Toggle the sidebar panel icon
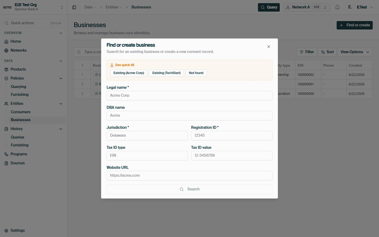Image resolution: width=379 pixels, height=237 pixels. point(74,7)
